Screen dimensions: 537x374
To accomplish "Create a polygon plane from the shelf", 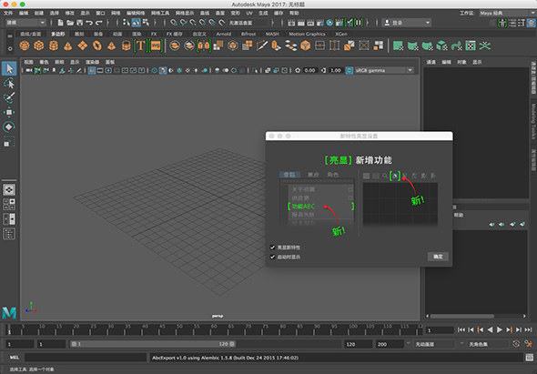I will click(x=83, y=45).
